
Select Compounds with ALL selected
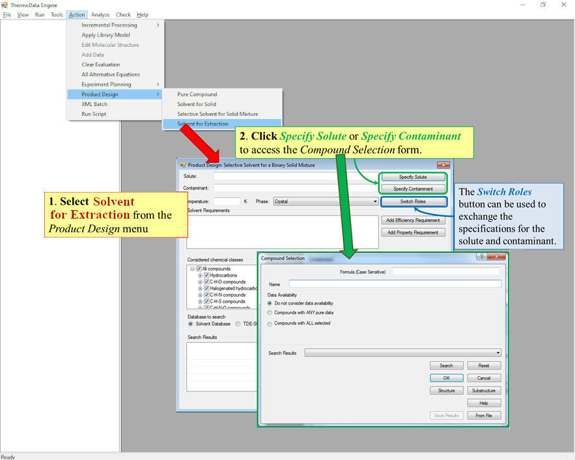click(x=270, y=324)
